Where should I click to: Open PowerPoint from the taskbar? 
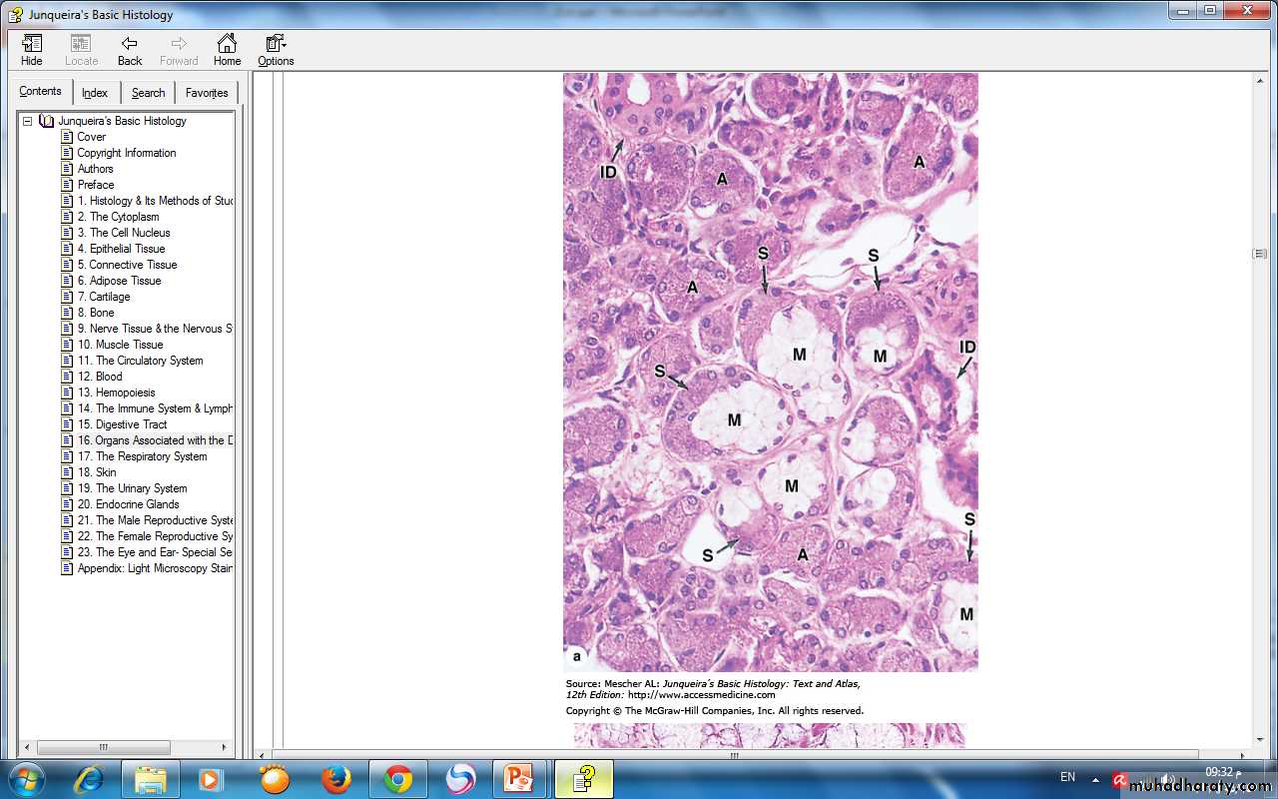pyautogui.click(x=518, y=779)
